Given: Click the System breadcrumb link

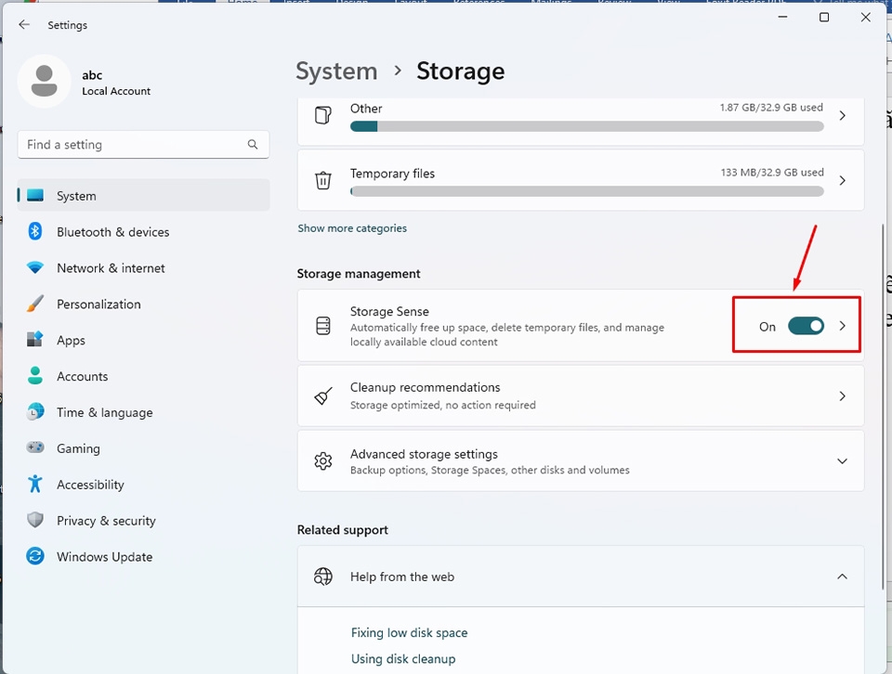Looking at the screenshot, I should [x=336, y=71].
